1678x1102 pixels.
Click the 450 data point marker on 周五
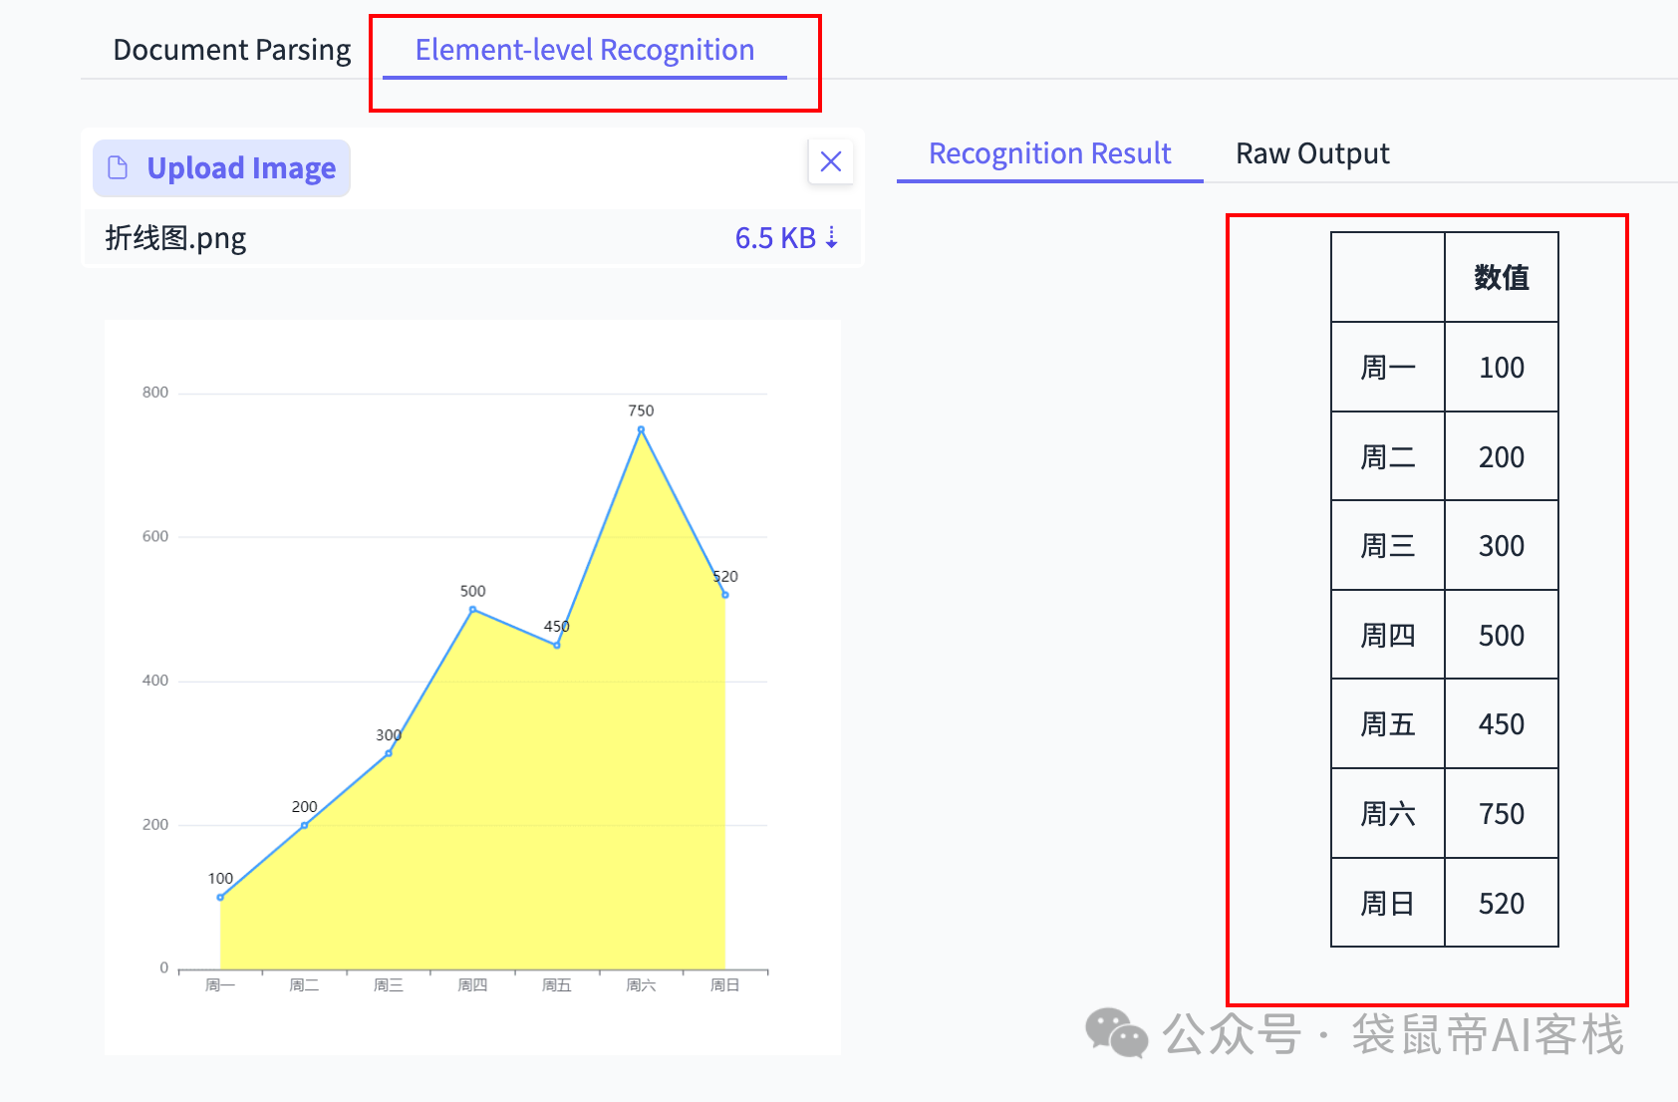[557, 645]
